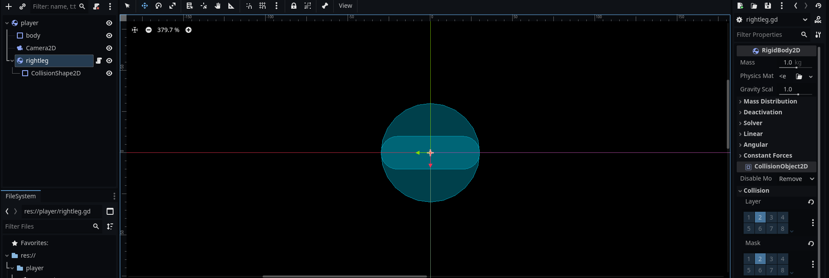Hide the Camera2D node
The height and width of the screenshot is (278, 829).
tap(109, 48)
